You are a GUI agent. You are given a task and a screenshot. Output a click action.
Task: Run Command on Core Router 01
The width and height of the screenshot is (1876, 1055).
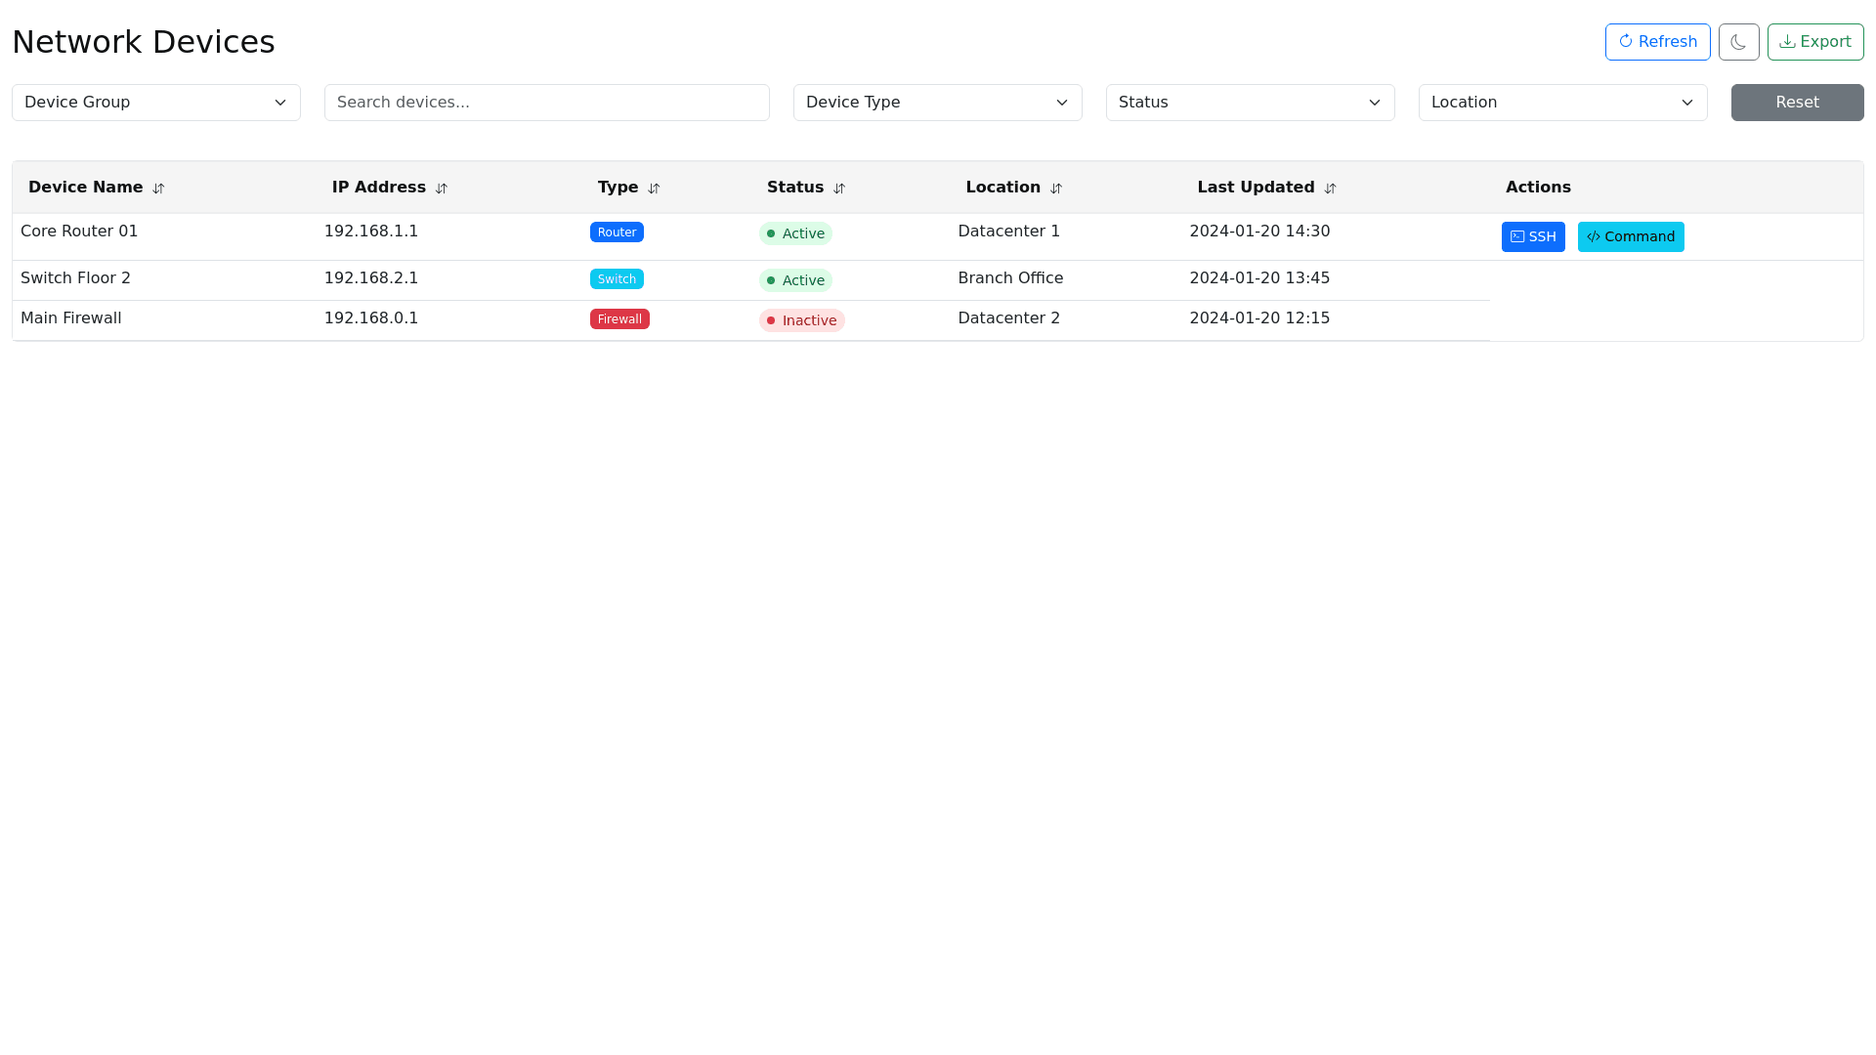pyautogui.click(x=1630, y=236)
